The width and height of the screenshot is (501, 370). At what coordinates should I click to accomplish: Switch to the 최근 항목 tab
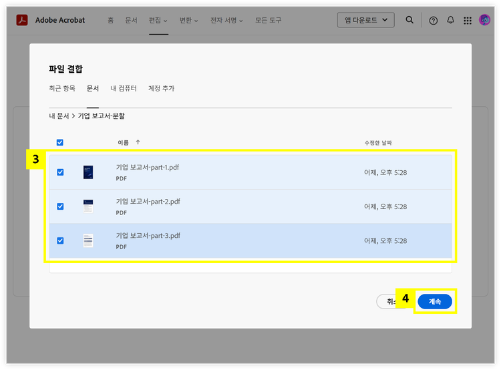pos(62,89)
